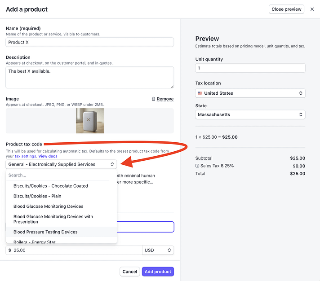Click the Close preview button
The width and height of the screenshot is (320, 281).
tap(286, 9)
